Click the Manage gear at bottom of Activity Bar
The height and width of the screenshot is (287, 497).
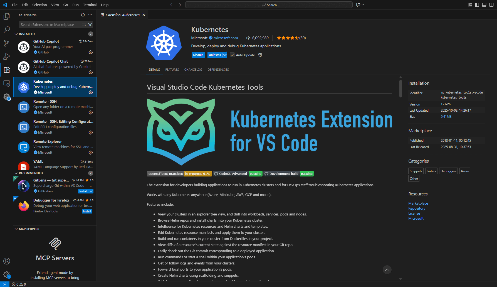click(6, 274)
